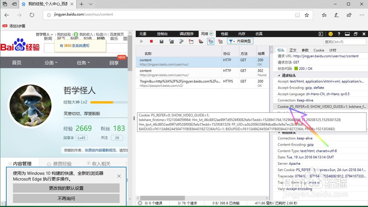Screen dimensions: 368x207
Task: Export captured traffic save icon
Action: 162,42
